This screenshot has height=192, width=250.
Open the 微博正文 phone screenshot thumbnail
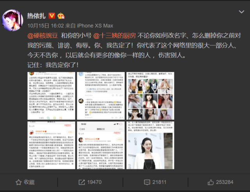(101, 145)
